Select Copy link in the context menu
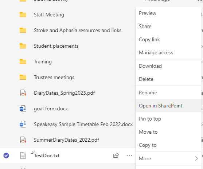The width and height of the screenshot is (203, 169). tap(169, 39)
